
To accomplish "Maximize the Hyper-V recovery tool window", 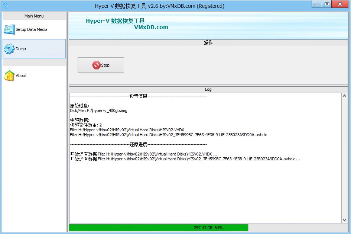I will (326, 4).
